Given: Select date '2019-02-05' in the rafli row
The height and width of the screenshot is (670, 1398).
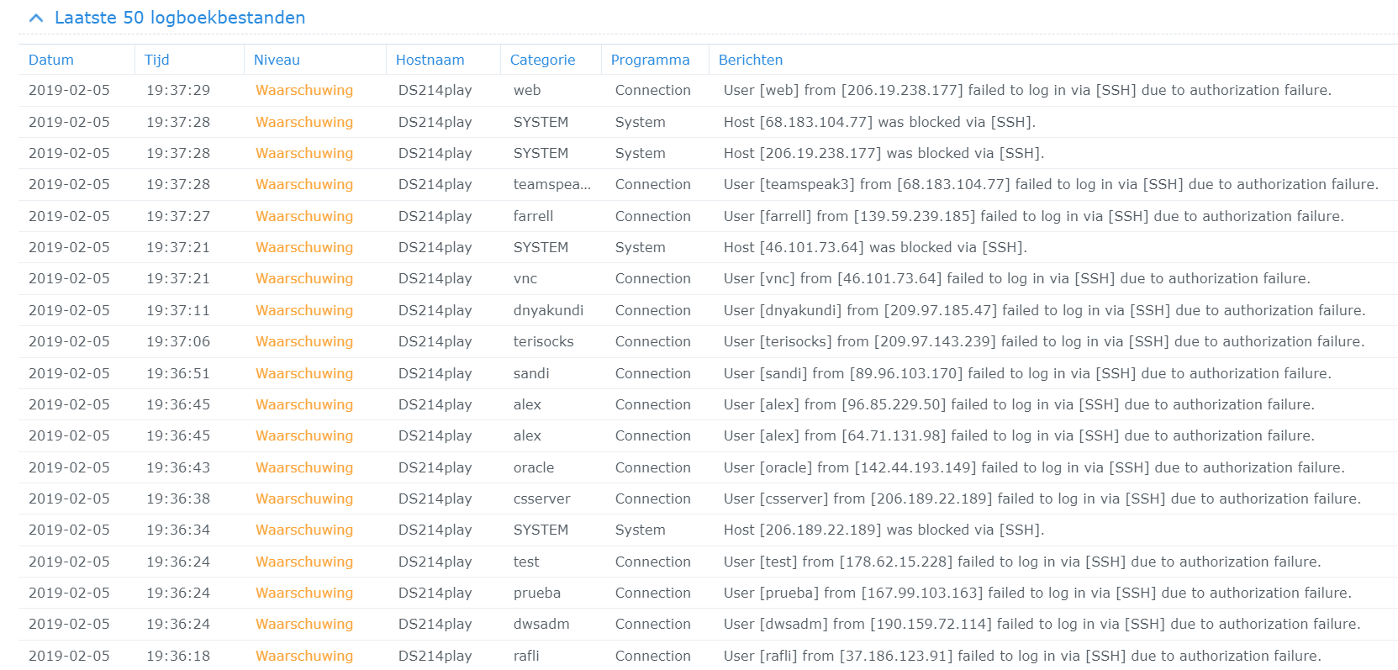Looking at the screenshot, I should (69, 656).
